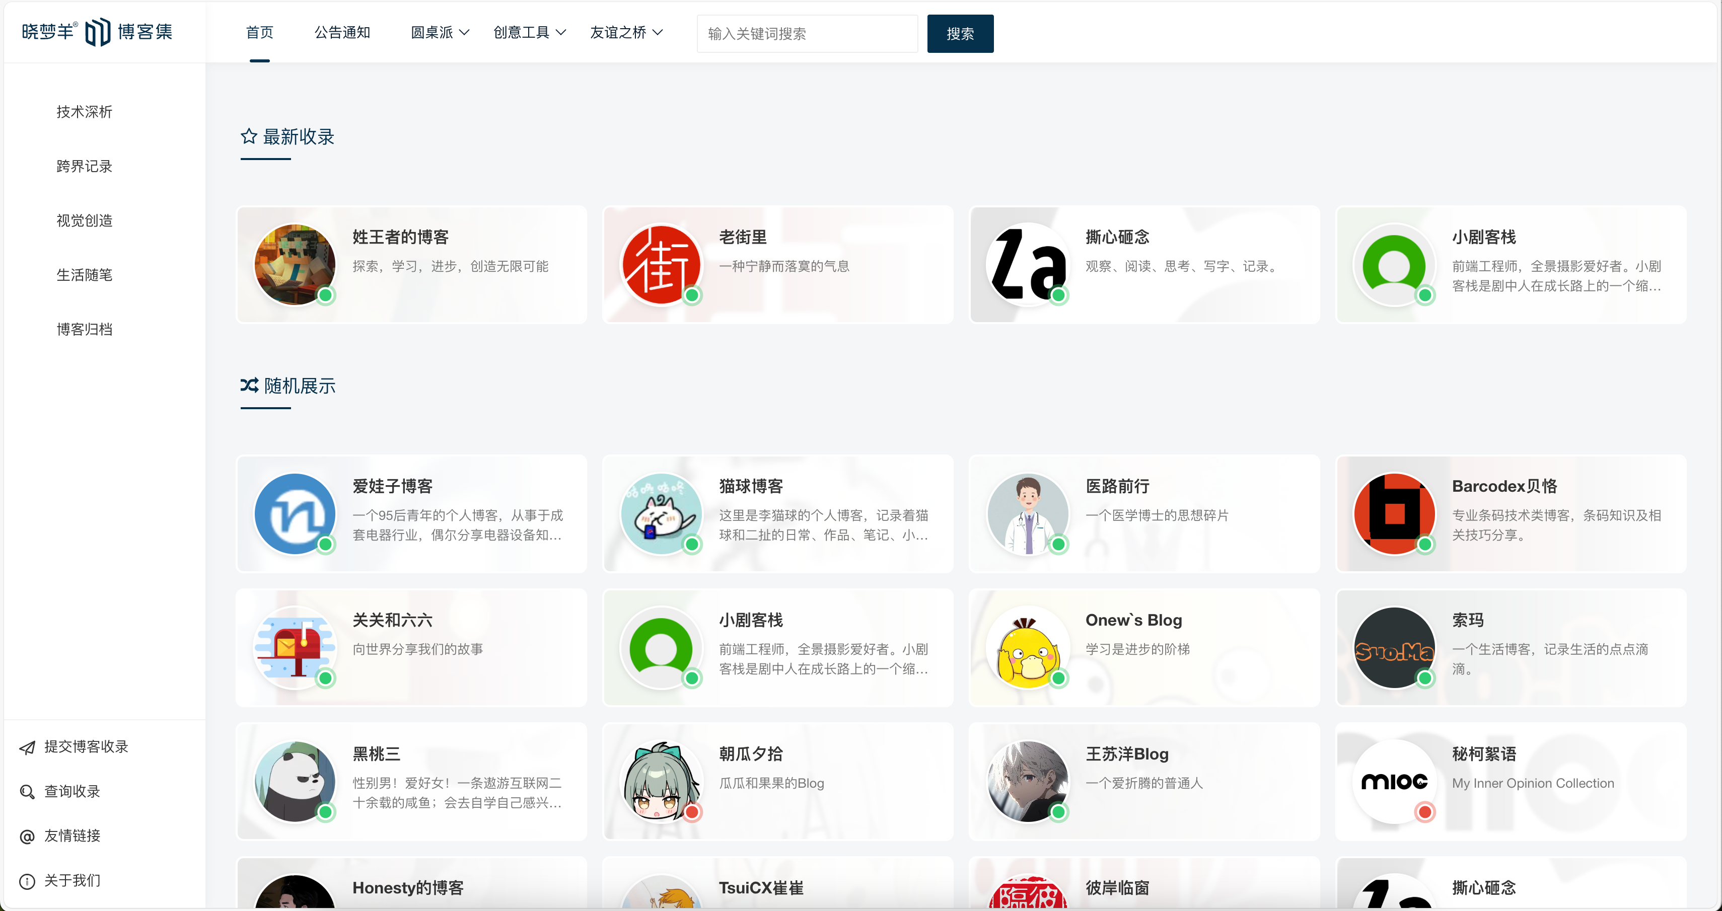Click the paper plane icon beside 提交博客收录
Image resolution: width=1722 pixels, height=911 pixels.
27,747
